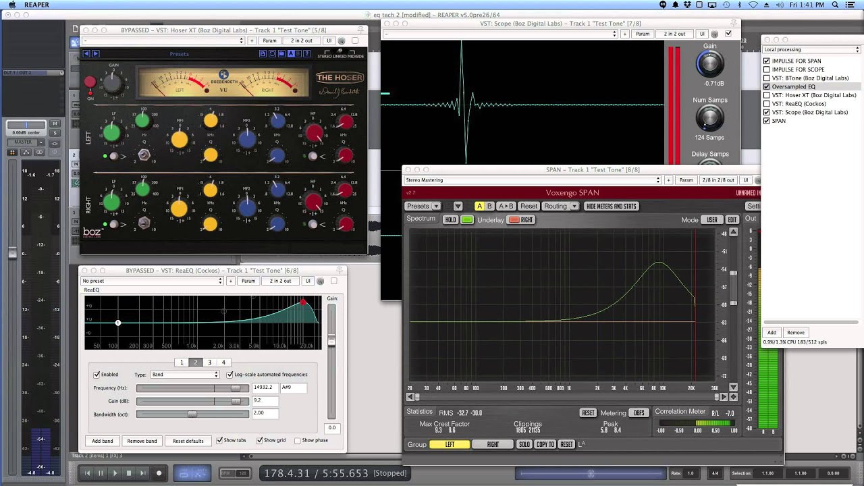Open the SPAN Routing dropdown
This screenshot has width=864, height=486.
tap(560, 206)
